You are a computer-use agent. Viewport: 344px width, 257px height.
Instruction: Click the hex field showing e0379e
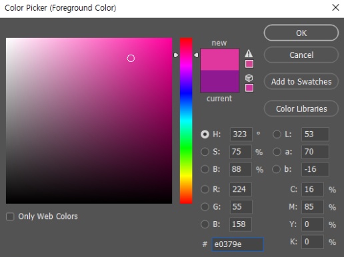pyautogui.click(x=237, y=244)
